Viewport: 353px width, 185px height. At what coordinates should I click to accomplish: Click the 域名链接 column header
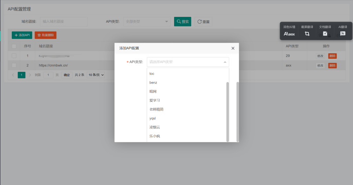tap(46, 46)
